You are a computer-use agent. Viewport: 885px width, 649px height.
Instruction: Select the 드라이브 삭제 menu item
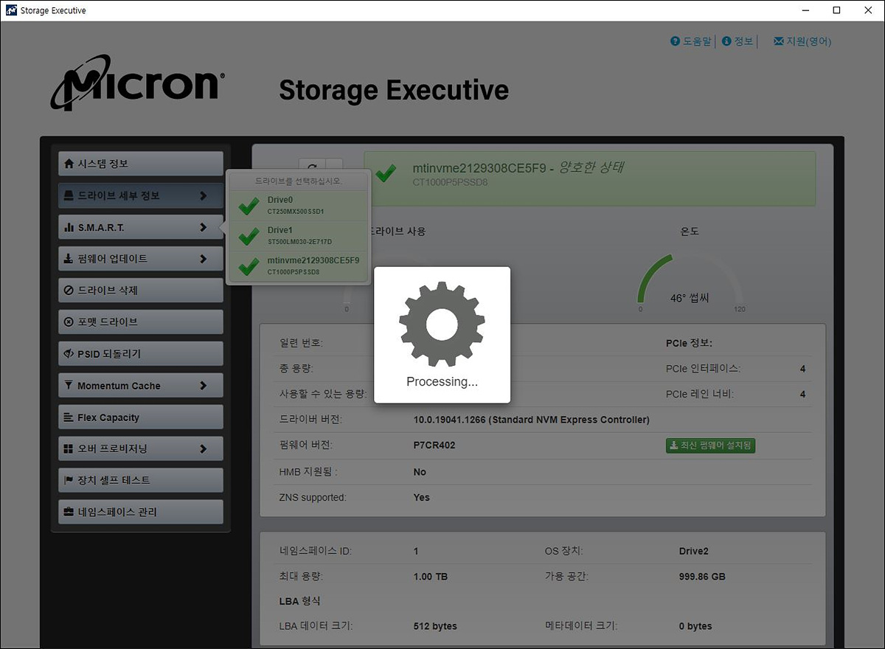tap(140, 291)
